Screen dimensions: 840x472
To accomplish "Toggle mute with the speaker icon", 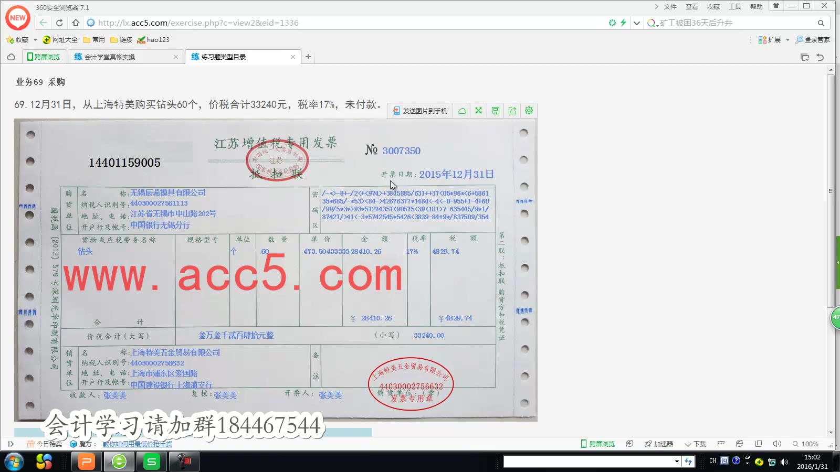I will (x=777, y=444).
